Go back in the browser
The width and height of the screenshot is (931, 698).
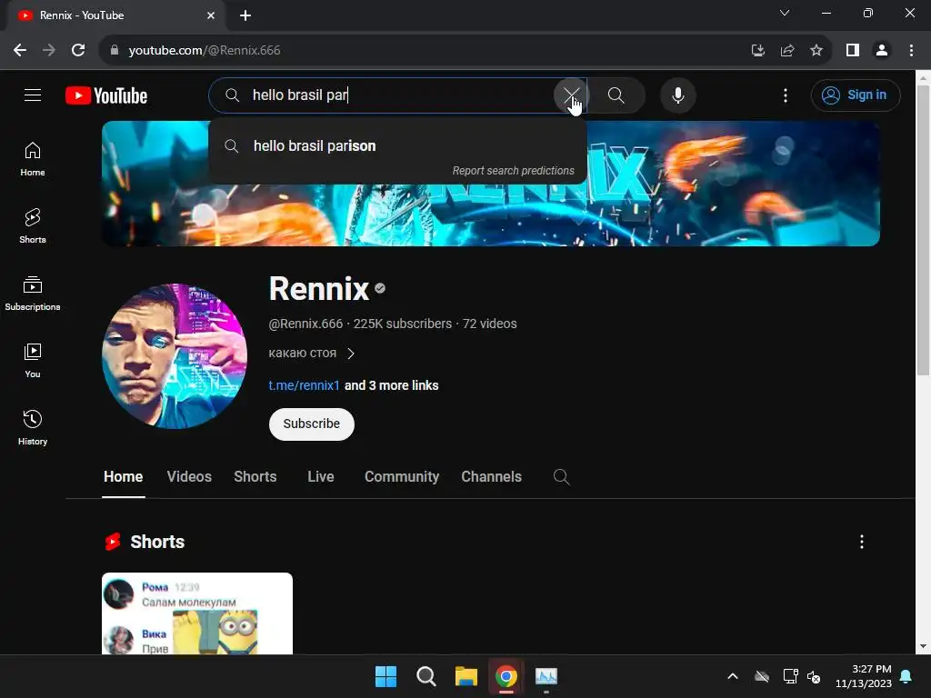(x=20, y=51)
